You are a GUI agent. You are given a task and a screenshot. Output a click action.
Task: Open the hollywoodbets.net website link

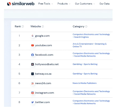click(47, 64)
